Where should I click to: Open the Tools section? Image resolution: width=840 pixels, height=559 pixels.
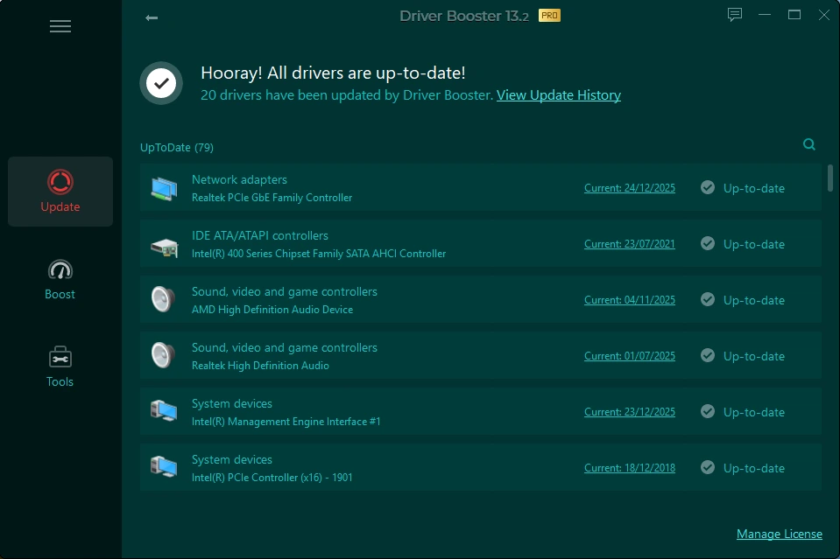pos(60,367)
